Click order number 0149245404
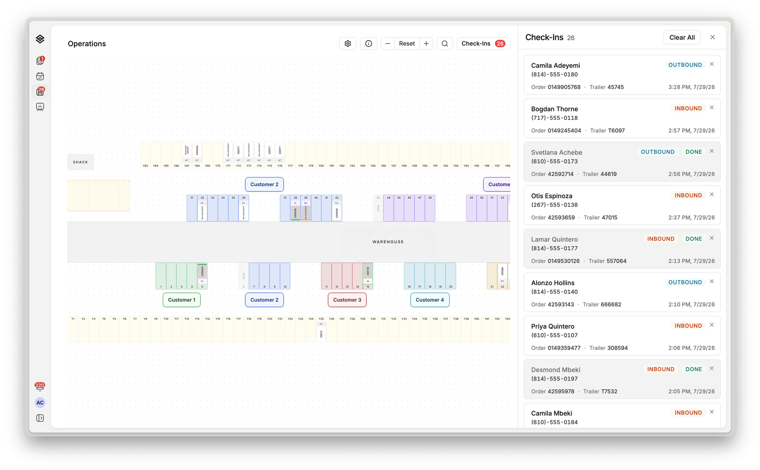This screenshot has height=470, width=760. point(564,131)
